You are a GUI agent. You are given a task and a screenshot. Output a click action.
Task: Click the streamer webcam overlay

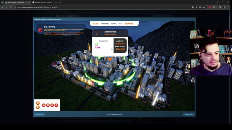(x=211, y=52)
